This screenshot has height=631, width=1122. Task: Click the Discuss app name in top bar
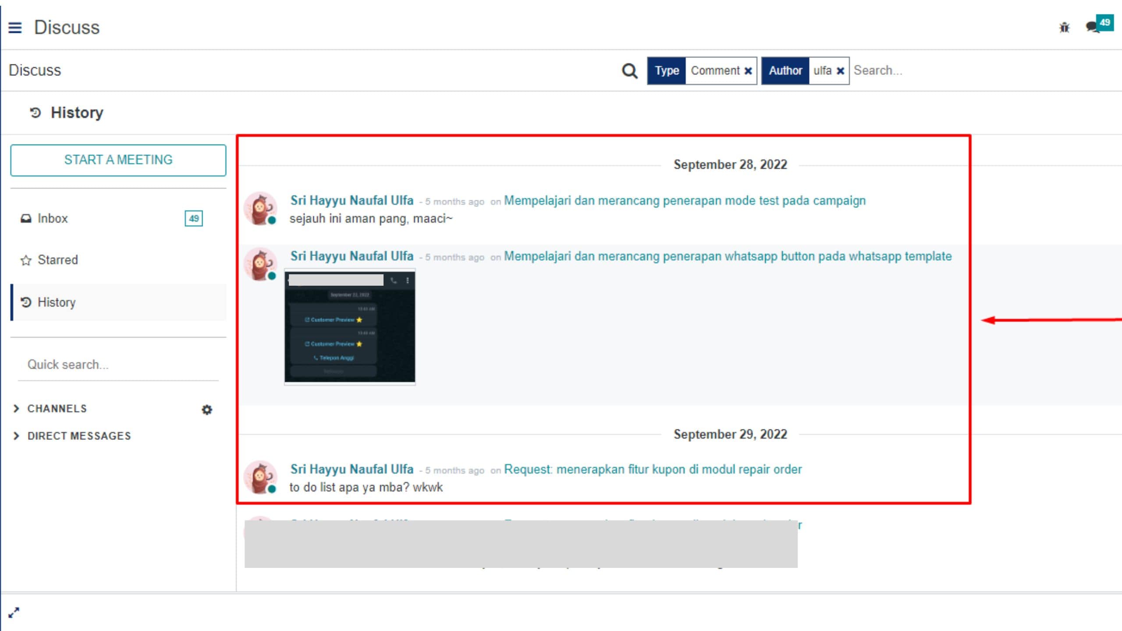tap(67, 28)
